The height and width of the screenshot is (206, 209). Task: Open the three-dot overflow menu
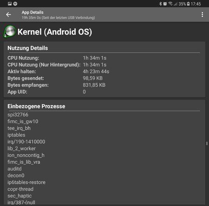pos(202,14)
